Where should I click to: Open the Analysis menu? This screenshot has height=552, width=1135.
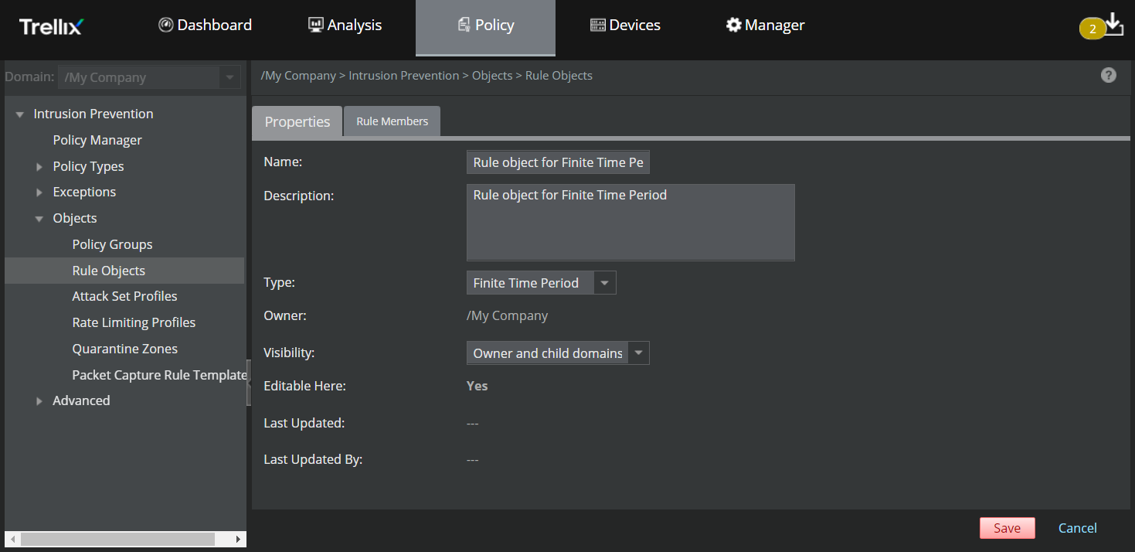345,26
